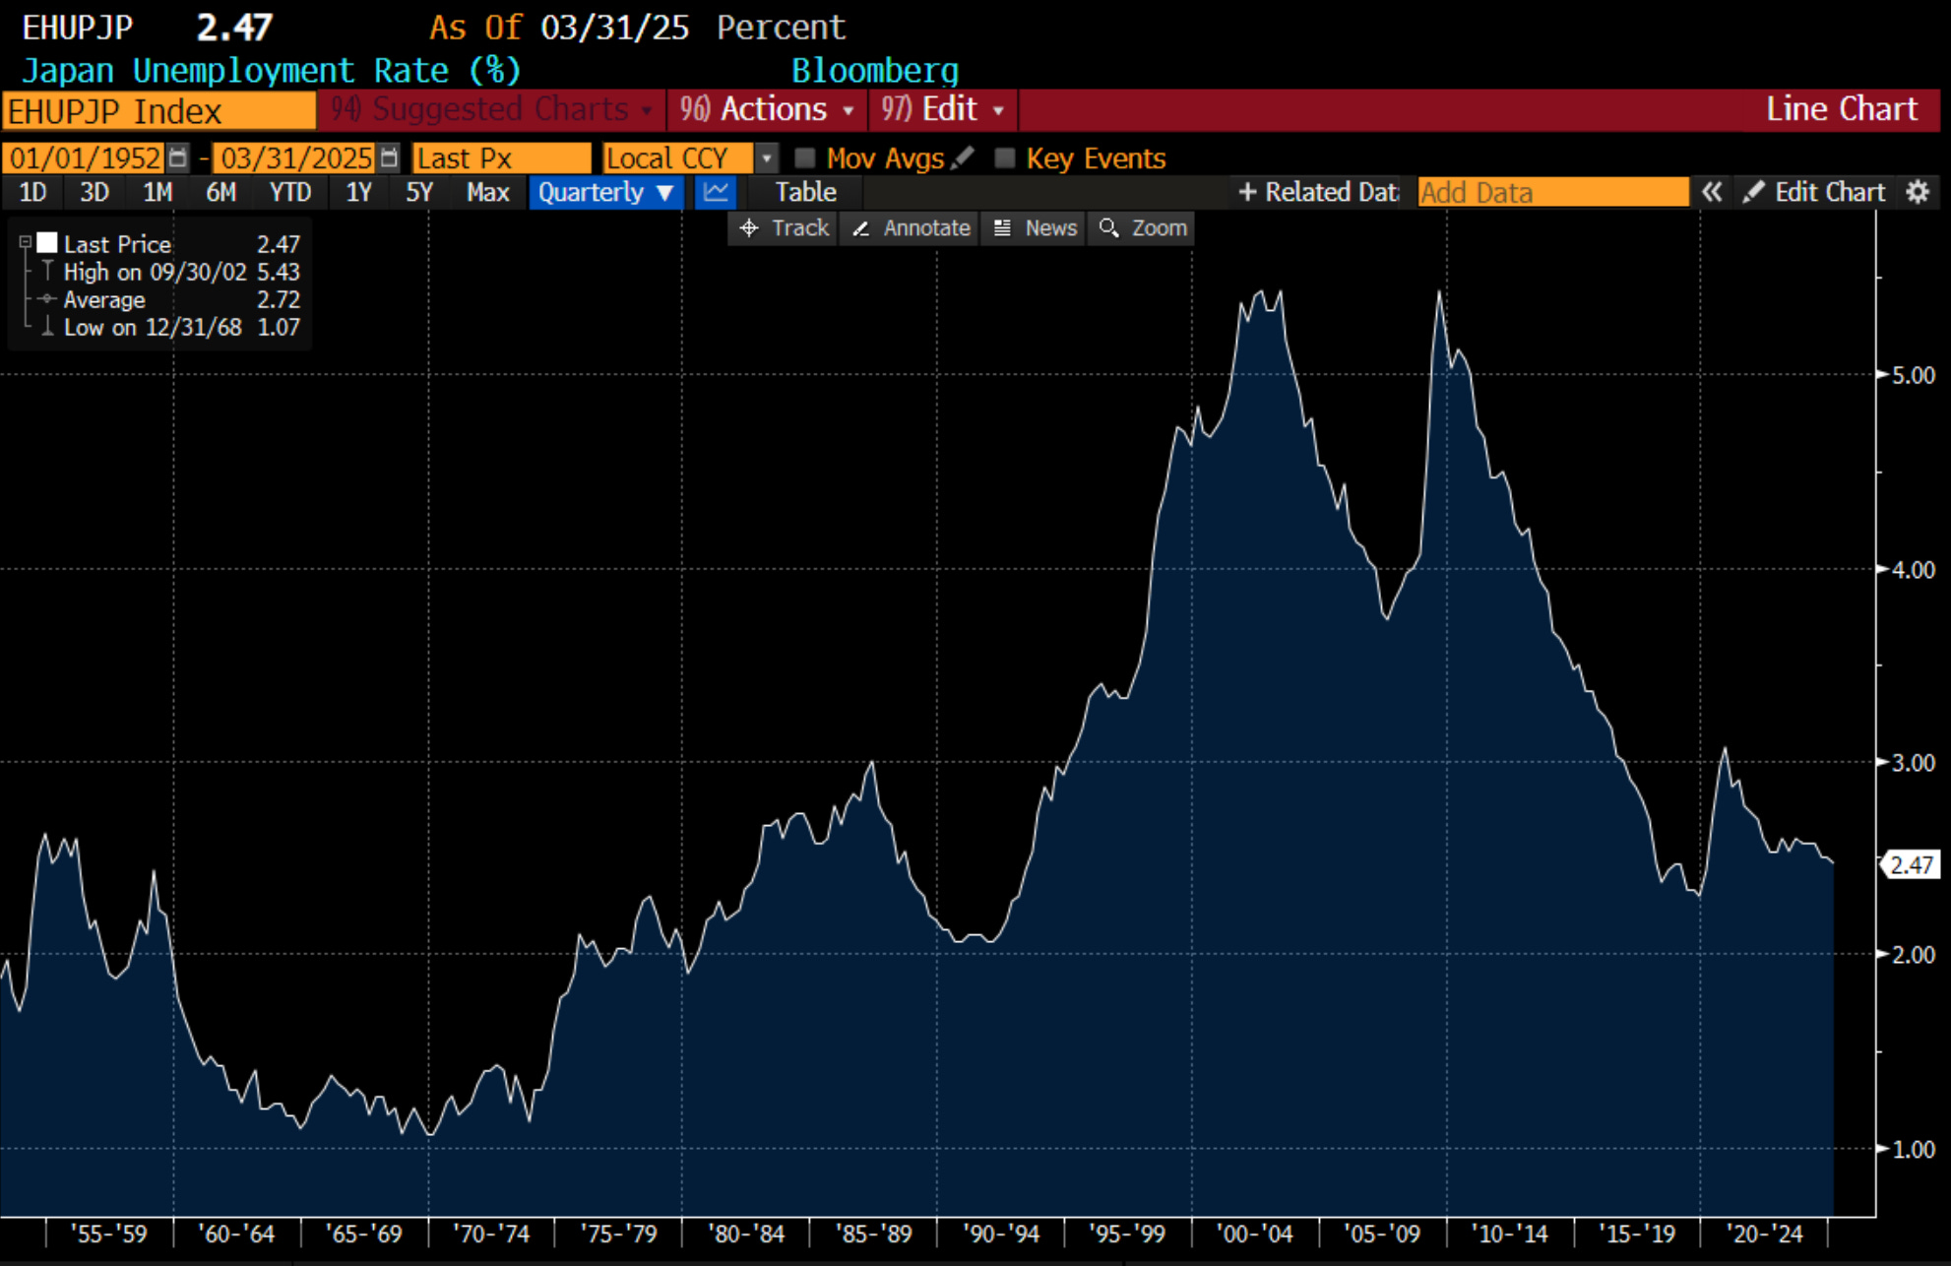Click the Zoom magnifier tool
1951x1266 pixels.
[x=1143, y=228]
